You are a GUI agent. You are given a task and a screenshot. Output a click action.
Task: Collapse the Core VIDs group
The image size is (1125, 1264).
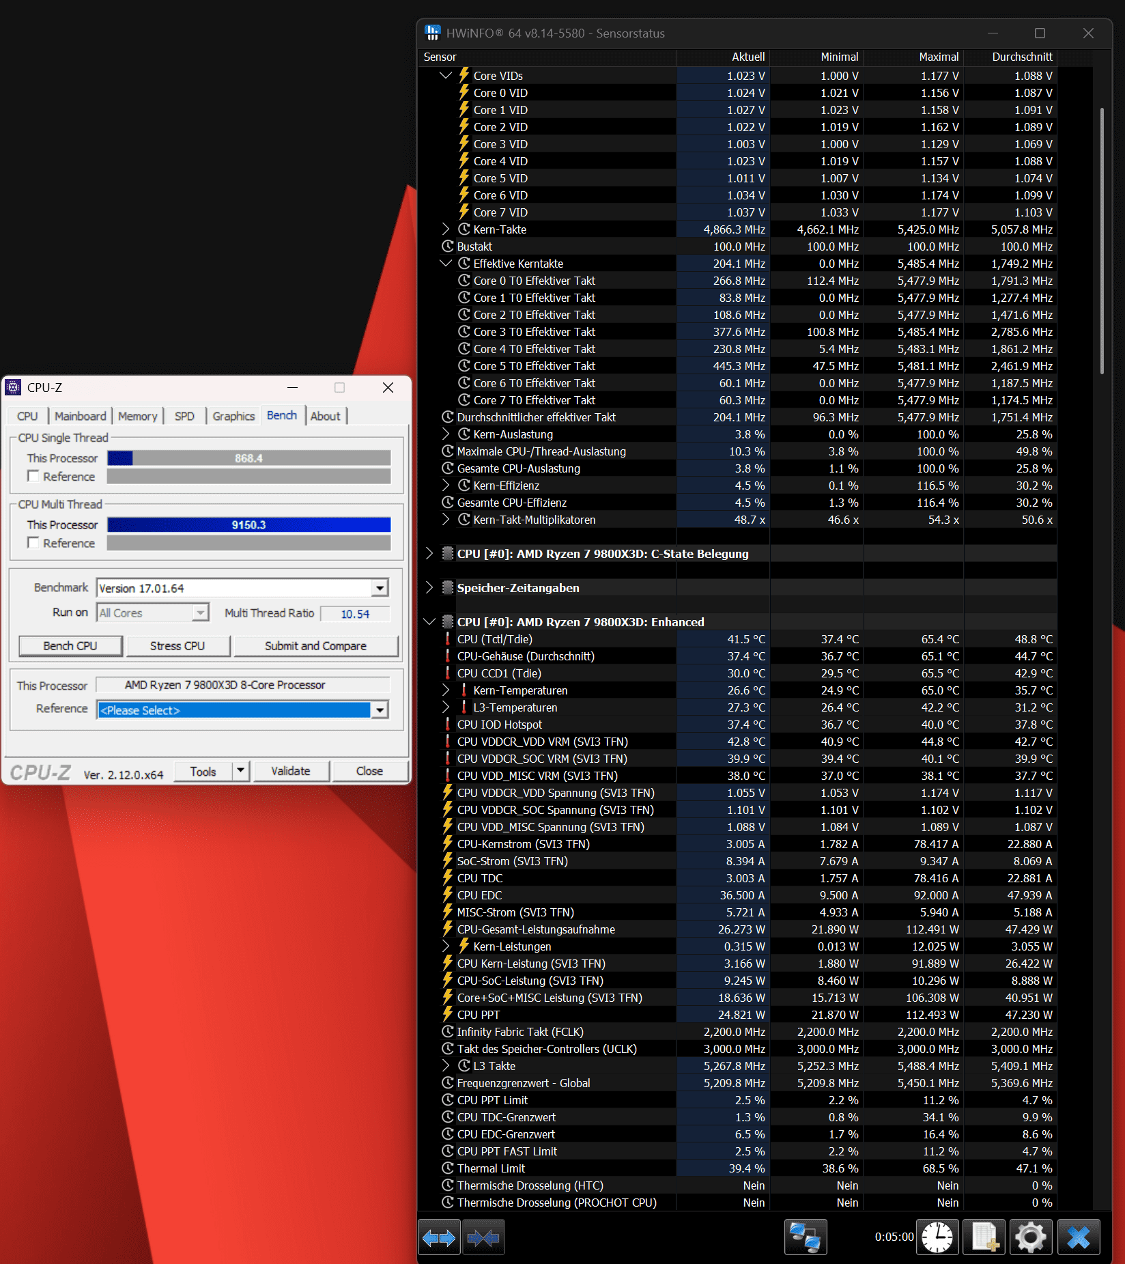(x=446, y=75)
